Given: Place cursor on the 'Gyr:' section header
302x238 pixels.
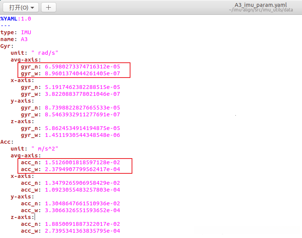Looking at the screenshot, I should pos(7,46).
